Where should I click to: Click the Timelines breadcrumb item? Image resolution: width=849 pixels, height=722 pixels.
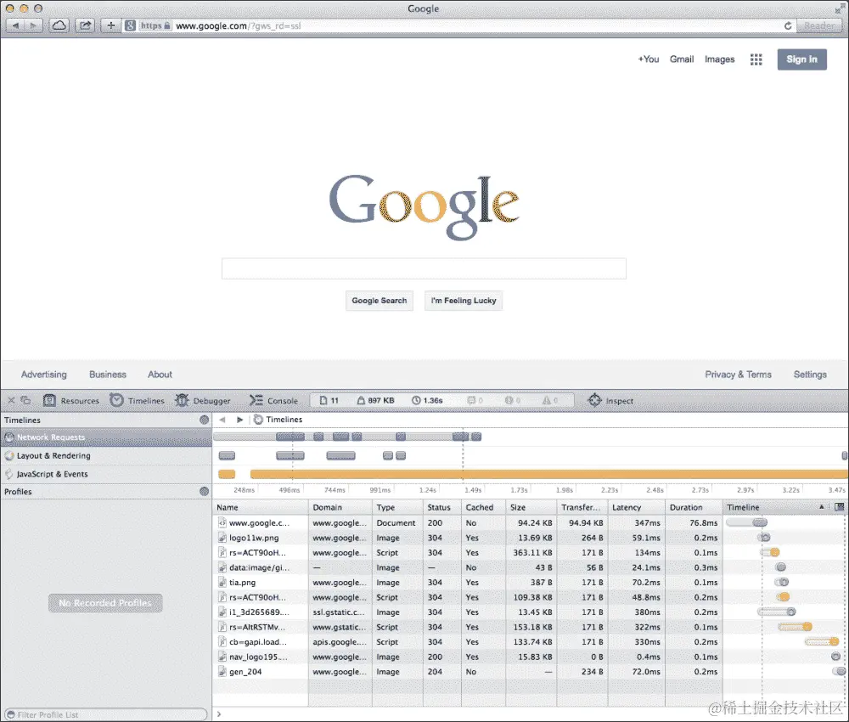click(x=278, y=420)
